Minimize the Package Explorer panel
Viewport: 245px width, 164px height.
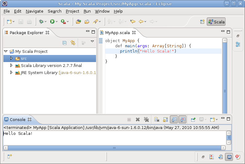(88, 31)
